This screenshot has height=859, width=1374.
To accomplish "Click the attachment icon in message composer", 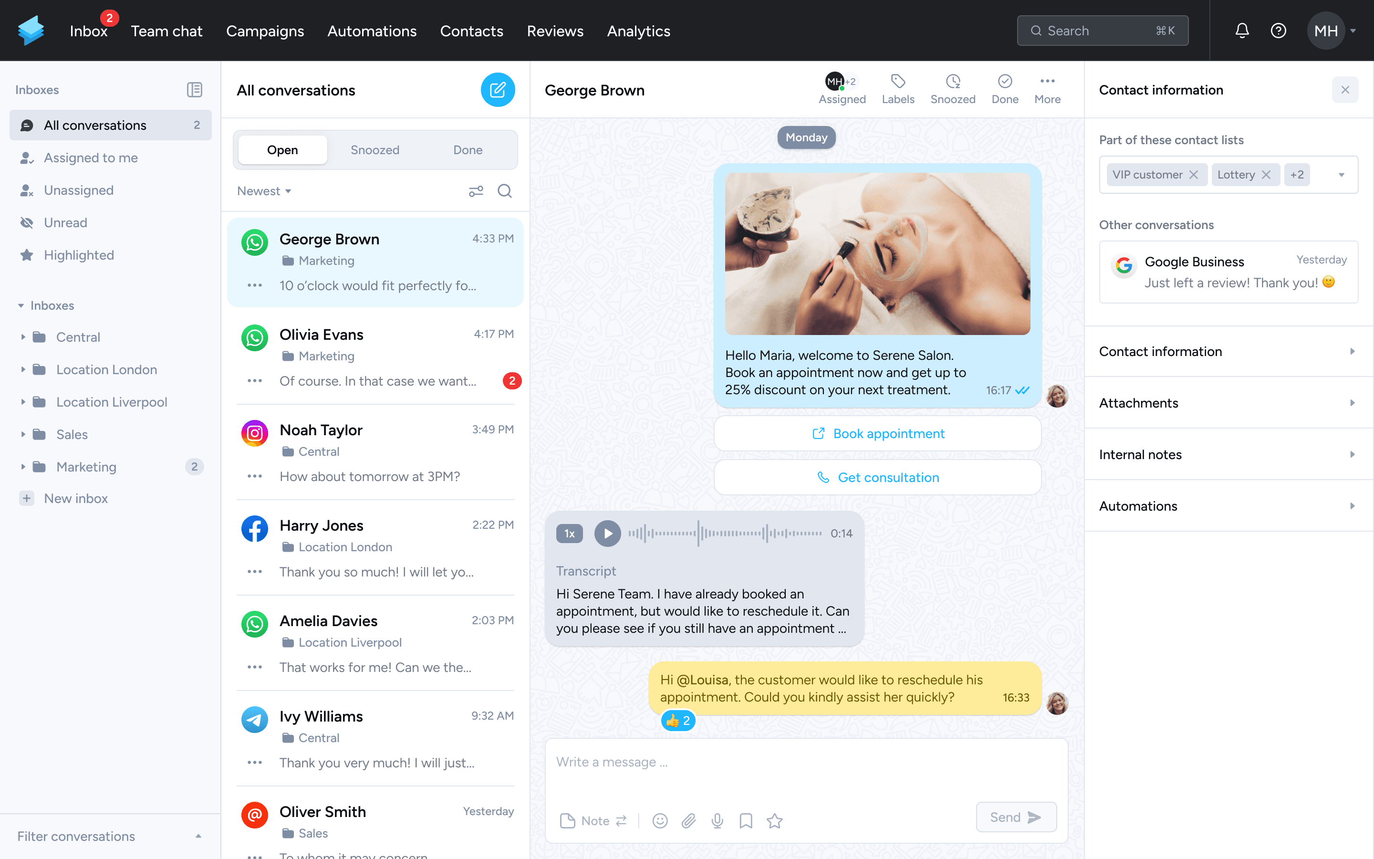I will coord(689,820).
